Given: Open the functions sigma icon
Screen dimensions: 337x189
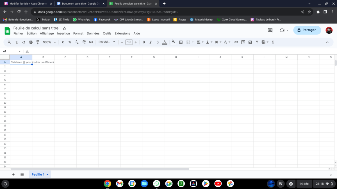Looking at the screenshot, I should click(x=273, y=42).
